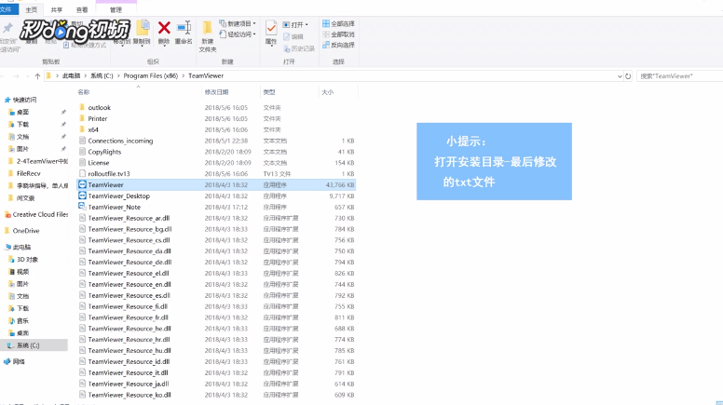This screenshot has height=405, width=723.
Task: Click 此电脑 in the address breadcrumb
Action: 72,75
